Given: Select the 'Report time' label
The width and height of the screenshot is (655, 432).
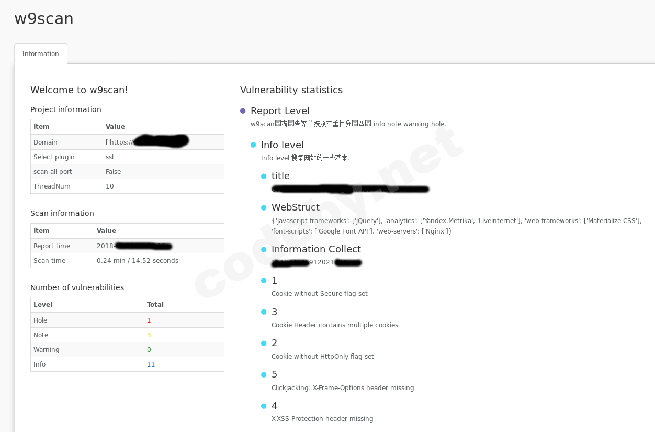Looking at the screenshot, I should coord(52,246).
